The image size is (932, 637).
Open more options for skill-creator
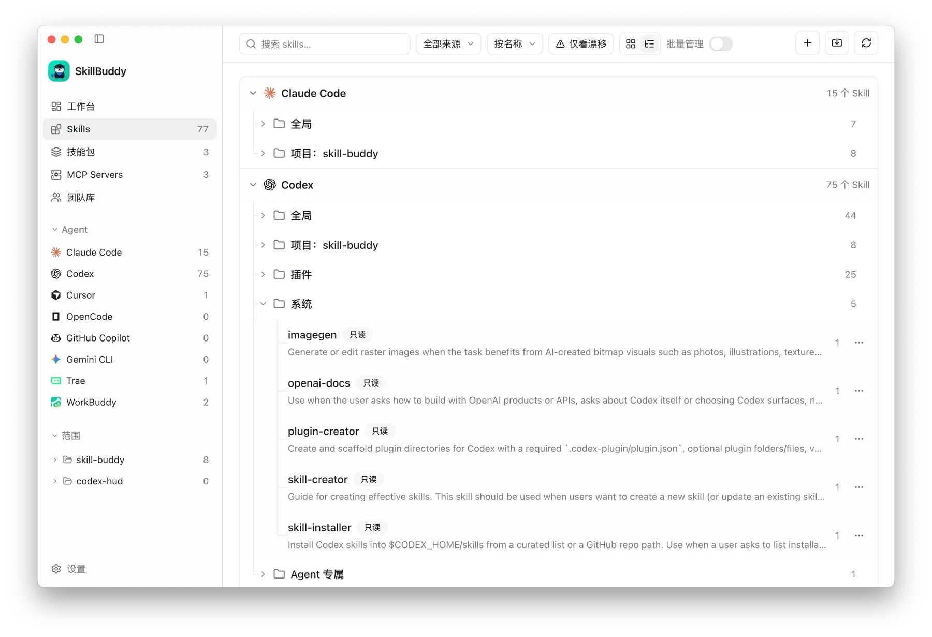pyautogui.click(x=859, y=487)
